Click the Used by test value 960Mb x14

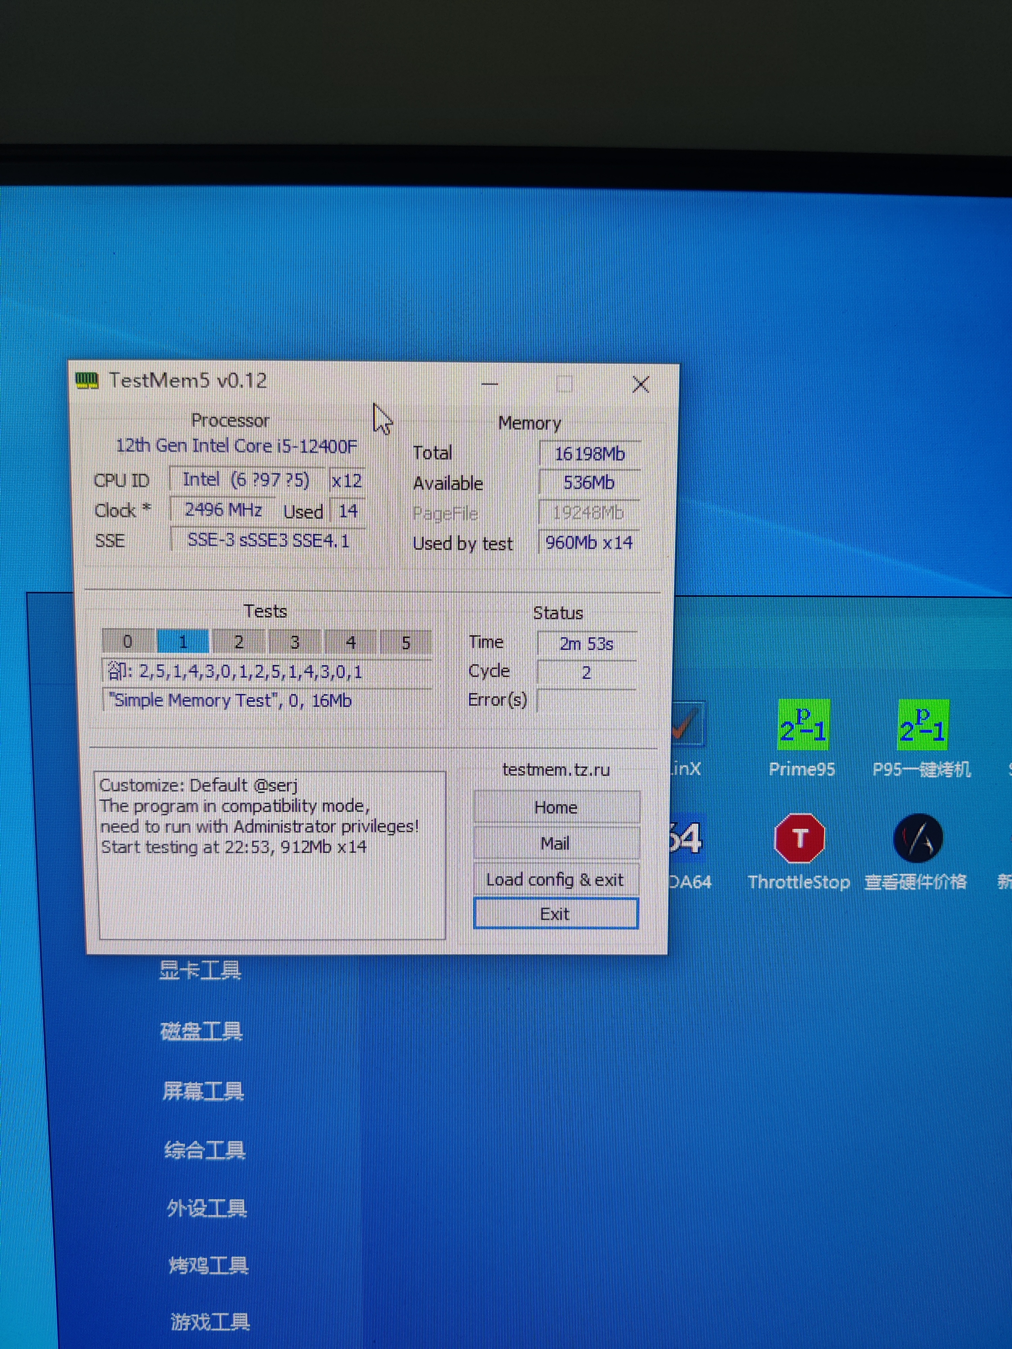pyautogui.click(x=589, y=543)
